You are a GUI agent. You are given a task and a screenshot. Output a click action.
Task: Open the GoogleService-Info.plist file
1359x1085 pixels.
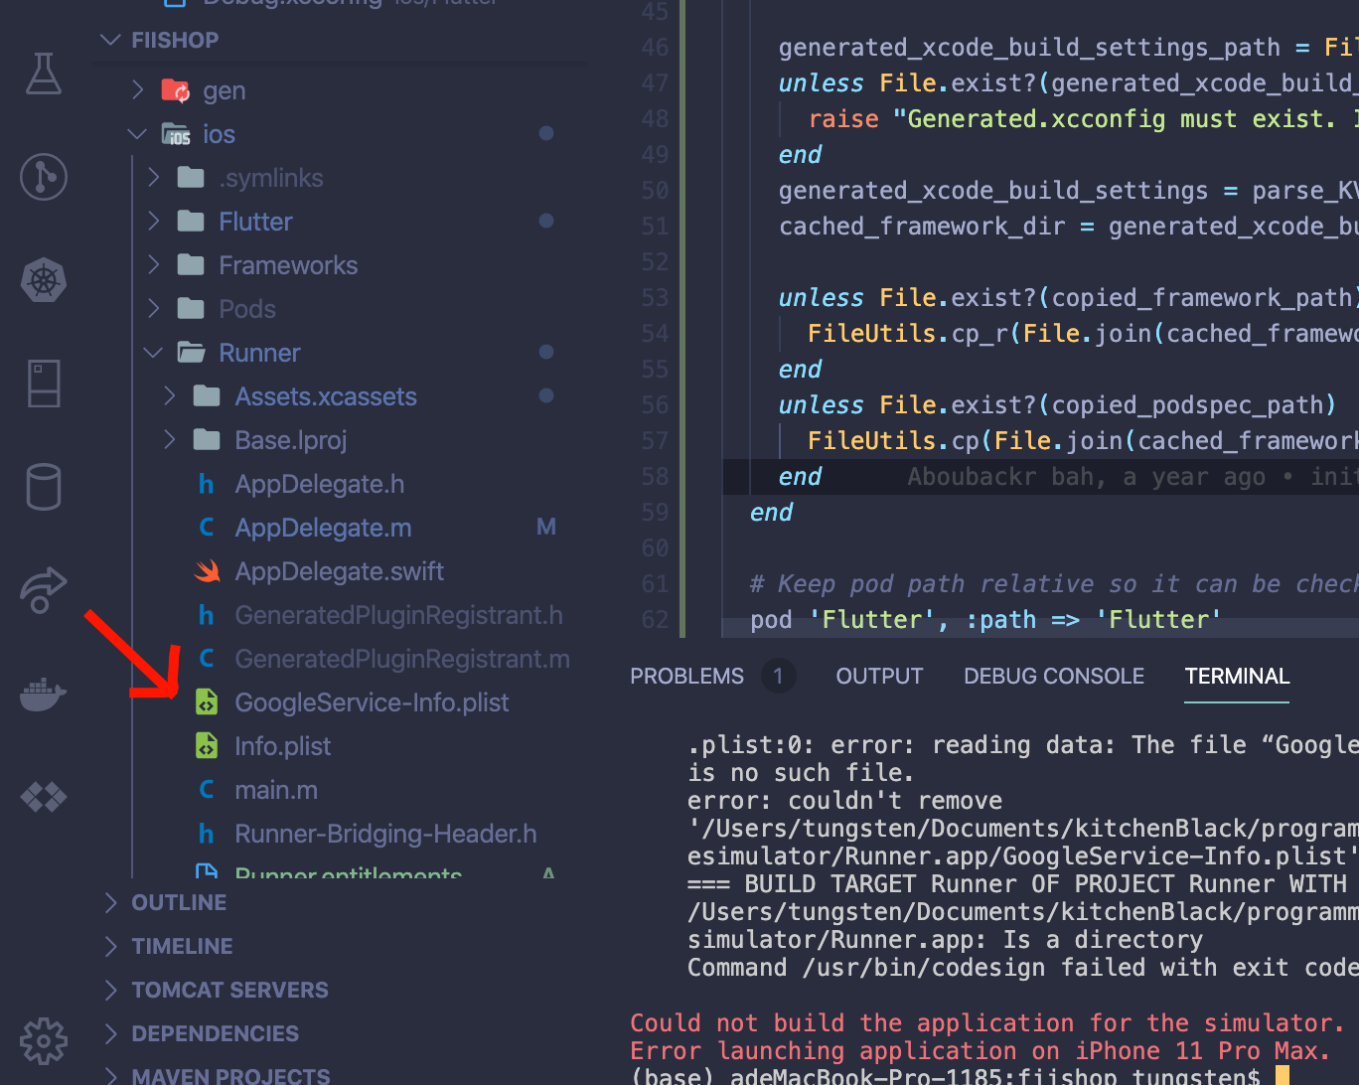[x=371, y=701]
